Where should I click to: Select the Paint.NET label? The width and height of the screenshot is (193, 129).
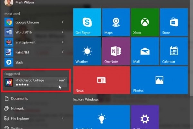[23, 52]
